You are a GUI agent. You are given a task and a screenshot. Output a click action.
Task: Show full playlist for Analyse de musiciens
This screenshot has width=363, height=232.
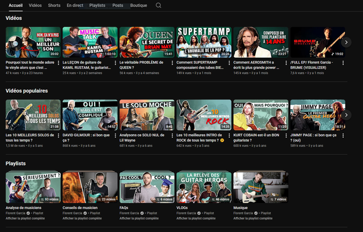click(x=25, y=218)
